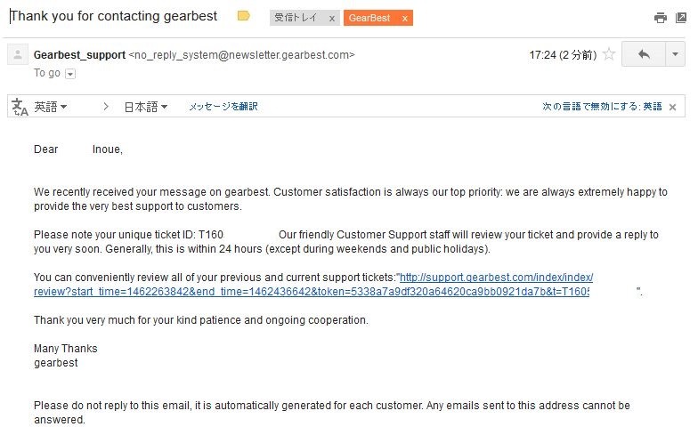Click the sender avatar icon
Image resolution: width=698 pixels, height=427 pixels.
point(18,55)
